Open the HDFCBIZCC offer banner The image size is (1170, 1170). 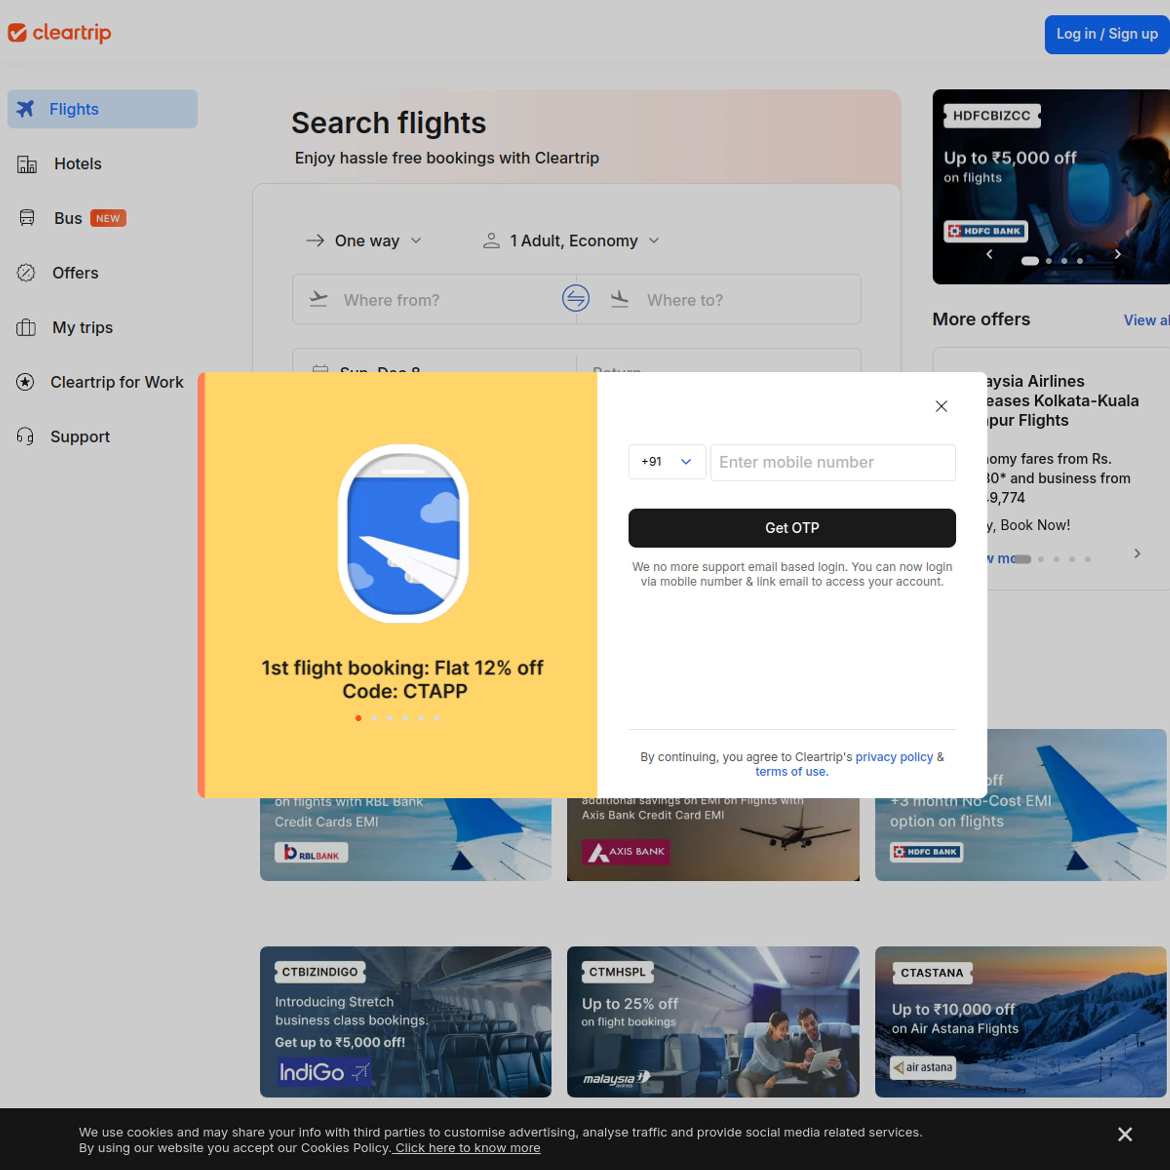[1051, 186]
